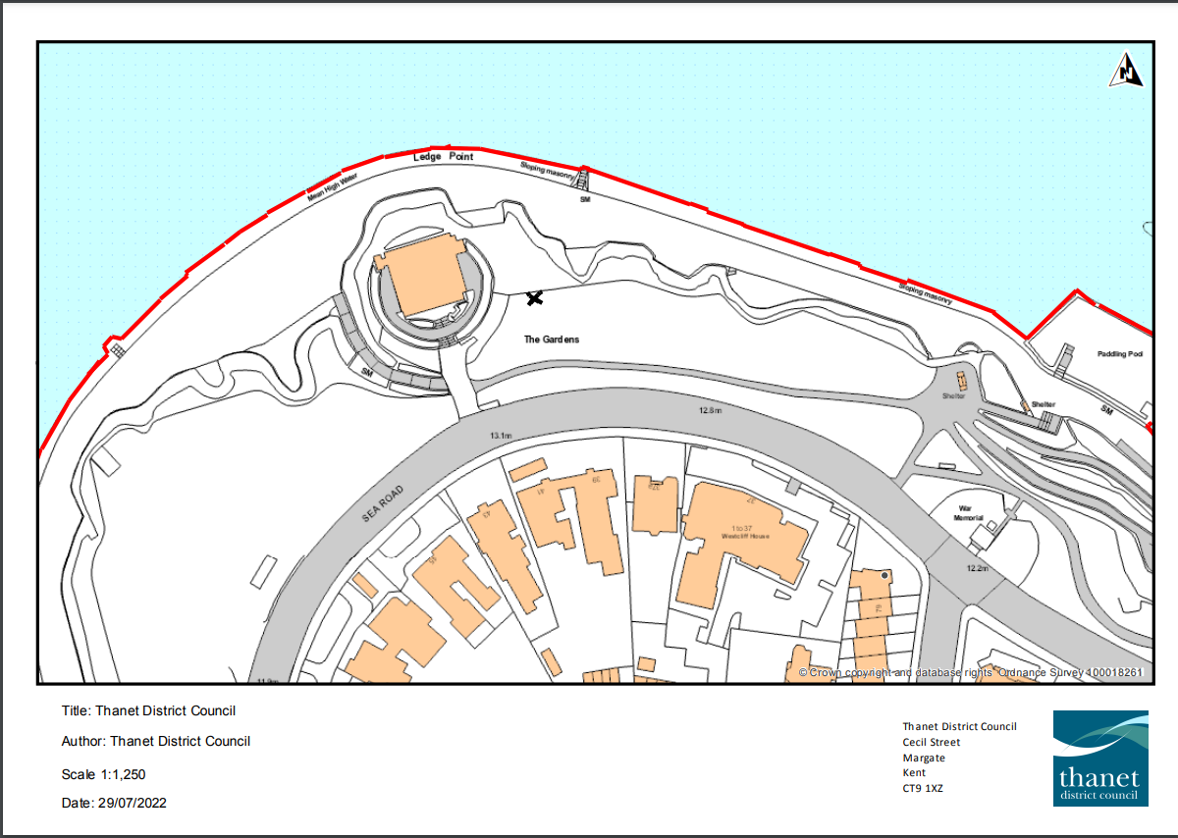Click the Title: Thanet District Council line
The image size is (1178, 838).
point(148,711)
